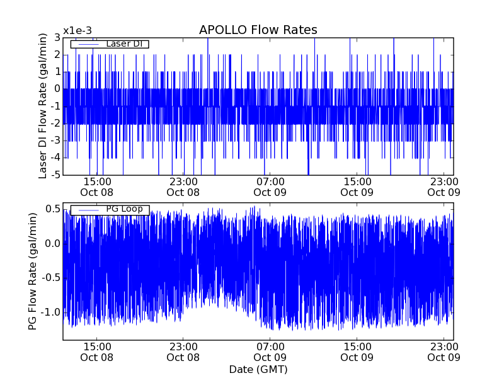Viewport: 504px width, 378px height.
Task: Click the blue line sample in PG Loop legend
Action: [x=88, y=210]
